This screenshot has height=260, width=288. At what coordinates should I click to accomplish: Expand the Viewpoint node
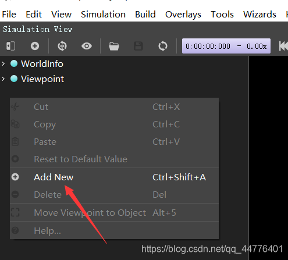pyautogui.click(x=3, y=79)
